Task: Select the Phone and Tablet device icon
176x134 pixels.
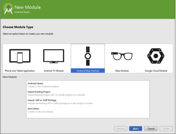Action: tap(20, 56)
